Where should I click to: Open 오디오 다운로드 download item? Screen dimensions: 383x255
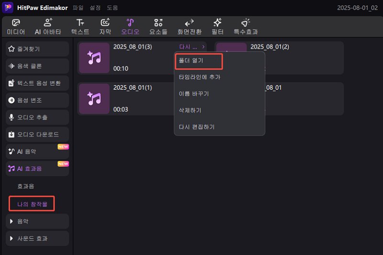(37, 134)
